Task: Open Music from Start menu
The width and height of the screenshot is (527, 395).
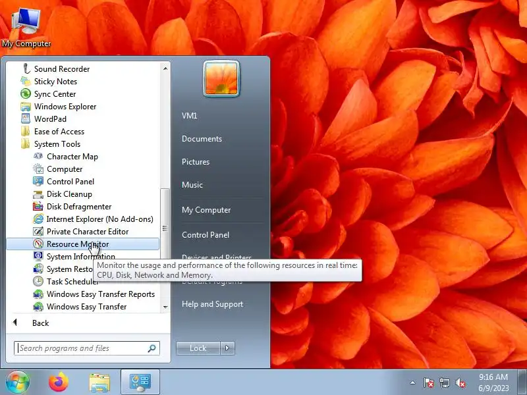Action: click(192, 185)
